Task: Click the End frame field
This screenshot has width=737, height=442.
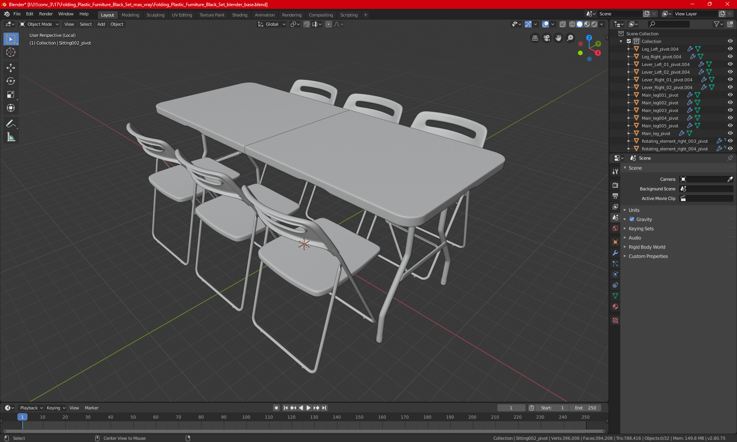Action: 585,408
